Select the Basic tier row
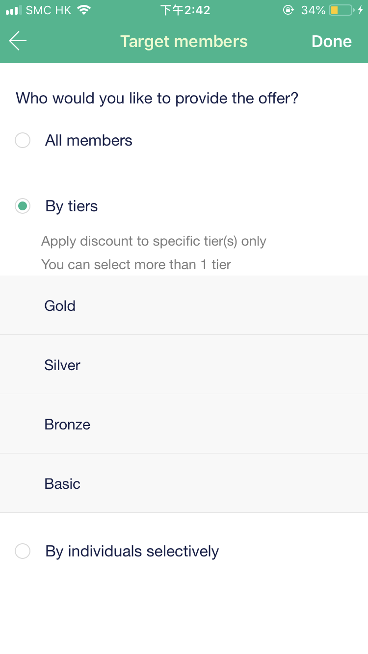The height and width of the screenshot is (654, 368). tap(184, 483)
